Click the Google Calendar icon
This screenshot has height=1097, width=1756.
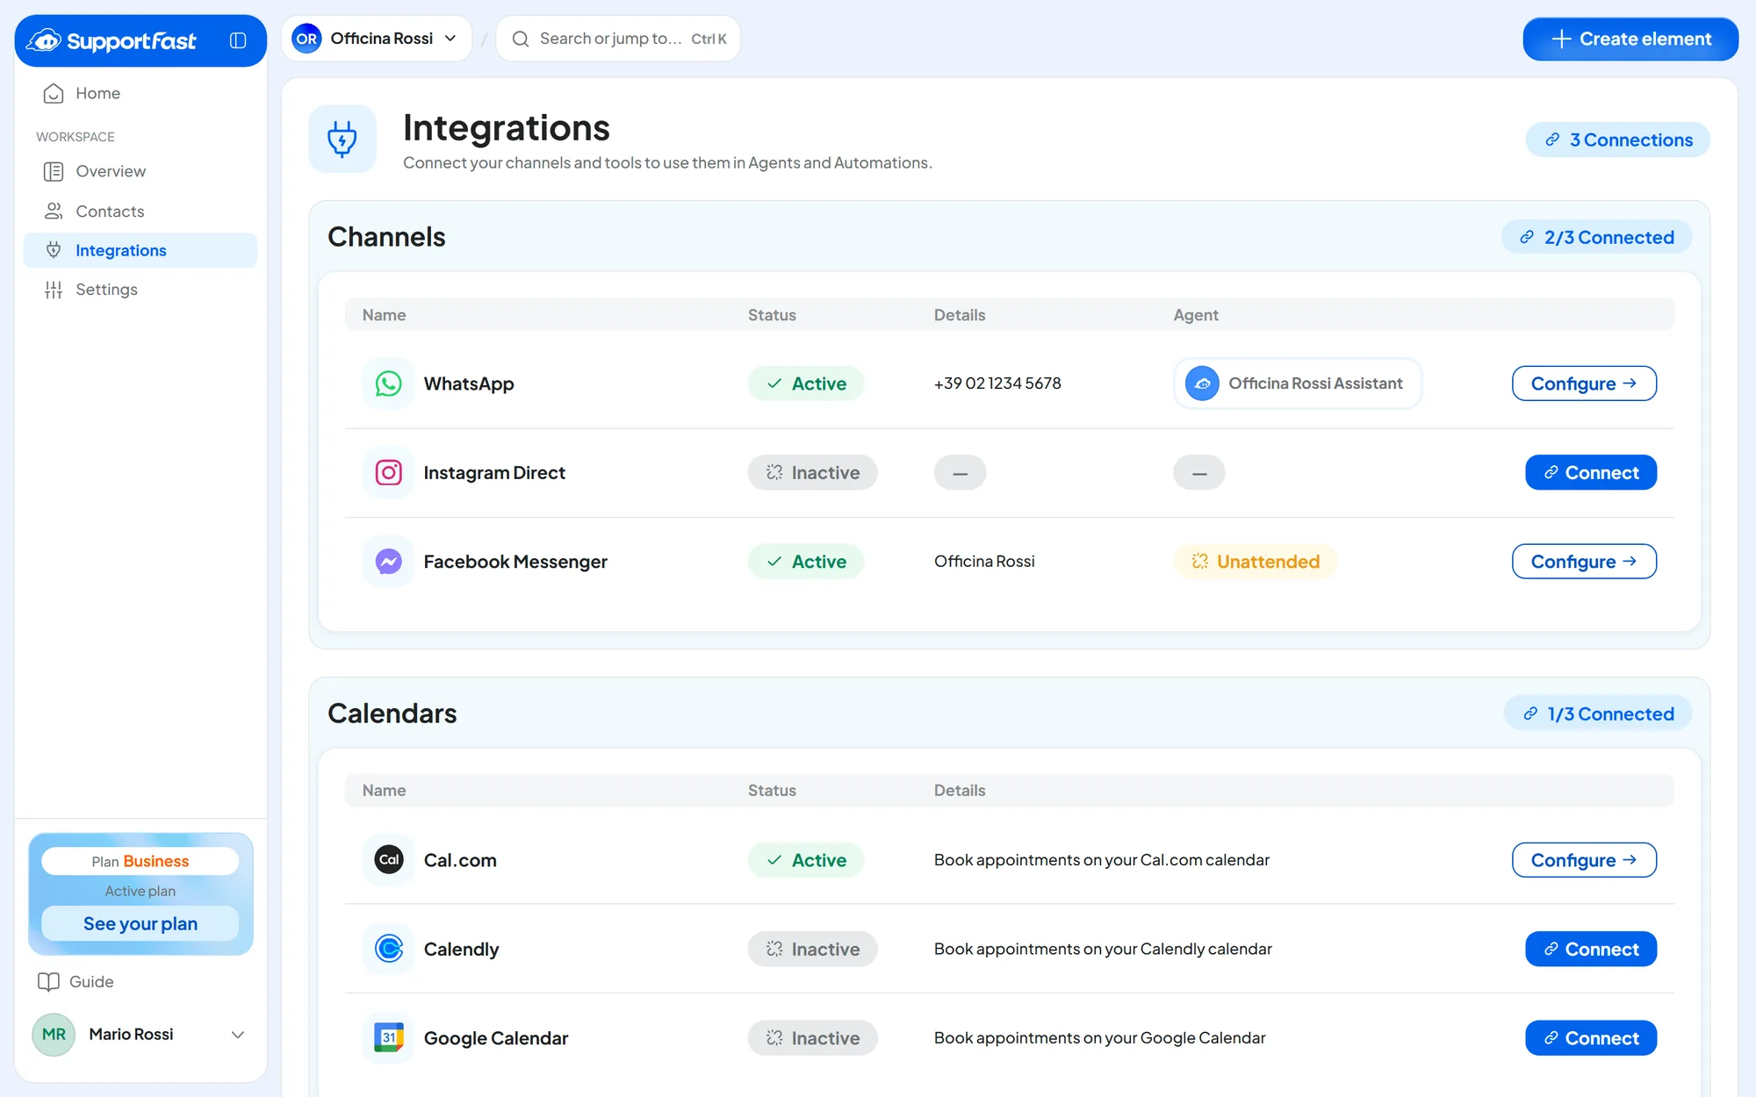coord(388,1038)
